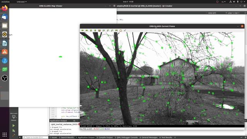Show Applications grid
This screenshot has height=139, width=247.
pyautogui.click(x=5, y=134)
